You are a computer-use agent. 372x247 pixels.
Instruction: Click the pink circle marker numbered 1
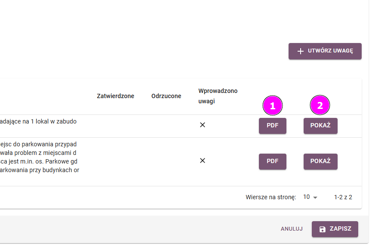[x=272, y=105]
